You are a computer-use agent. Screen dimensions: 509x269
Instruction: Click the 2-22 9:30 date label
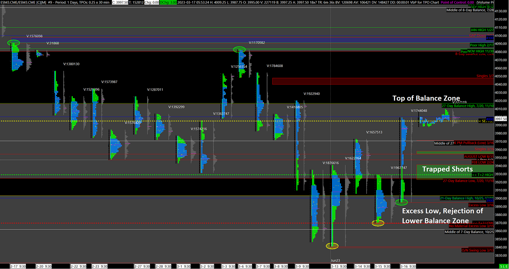[x=79, y=266]
